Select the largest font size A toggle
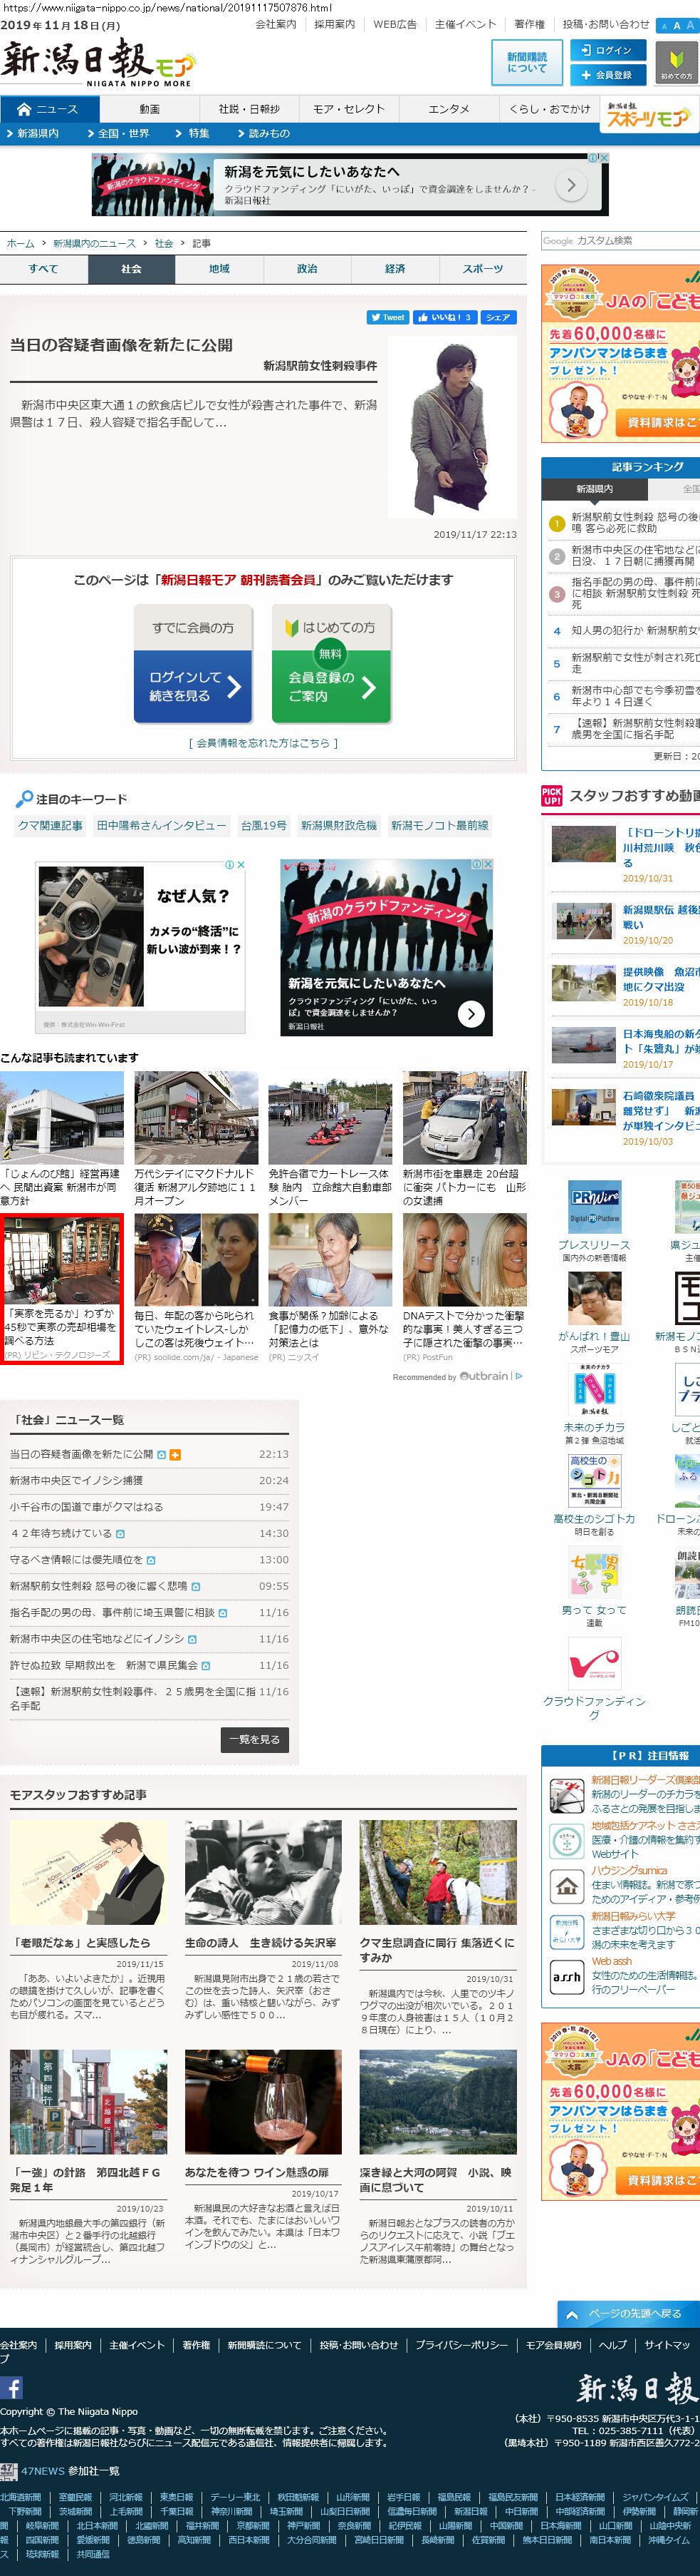The height and width of the screenshot is (2576, 700). click(690, 25)
